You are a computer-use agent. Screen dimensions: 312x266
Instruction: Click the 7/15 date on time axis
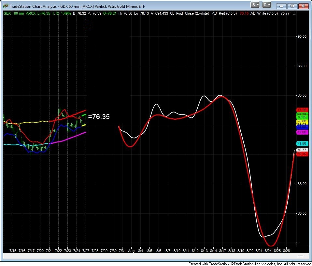13,251
